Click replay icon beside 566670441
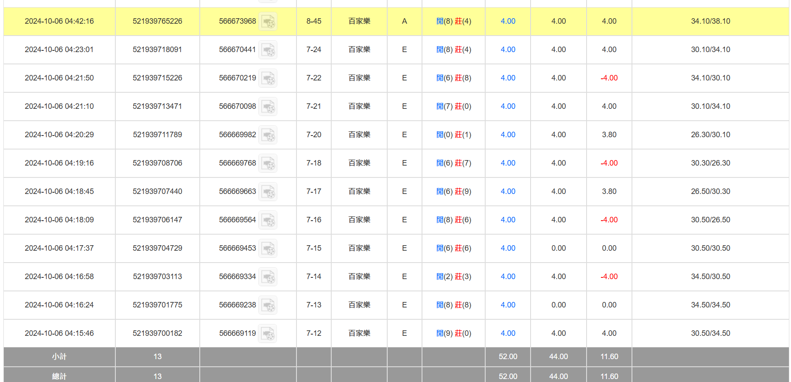The image size is (791, 382). (x=268, y=50)
